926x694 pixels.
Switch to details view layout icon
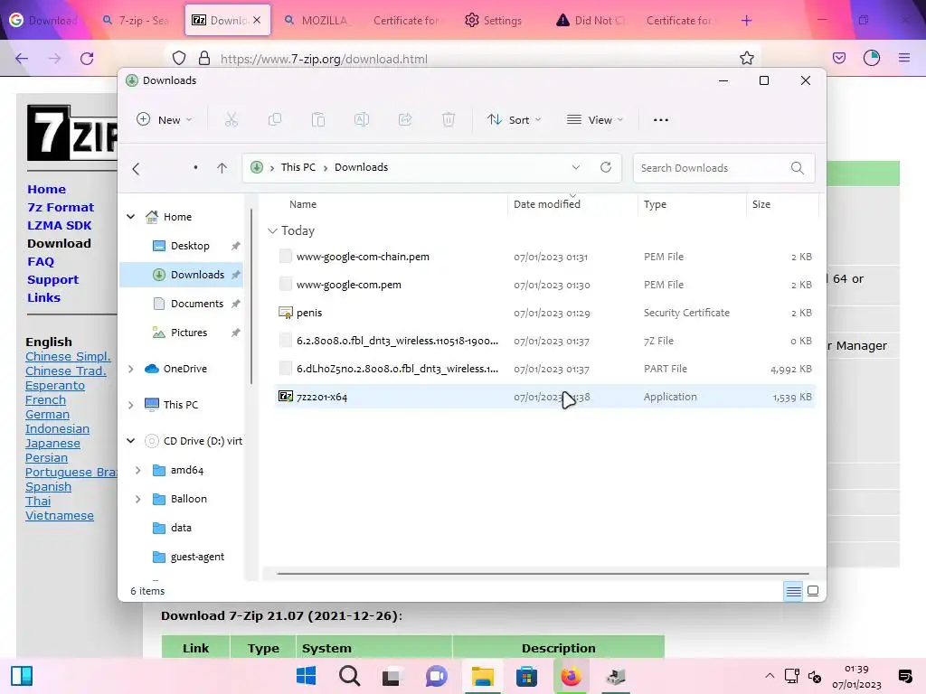[x=794, y=591]
